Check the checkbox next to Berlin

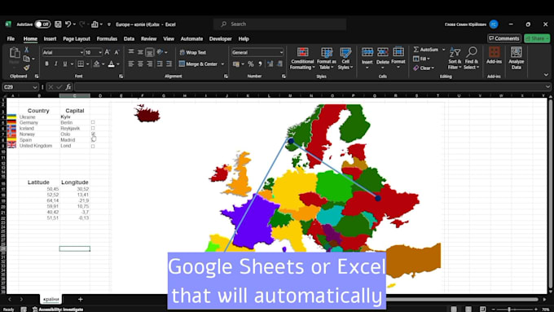pos(93,122)
